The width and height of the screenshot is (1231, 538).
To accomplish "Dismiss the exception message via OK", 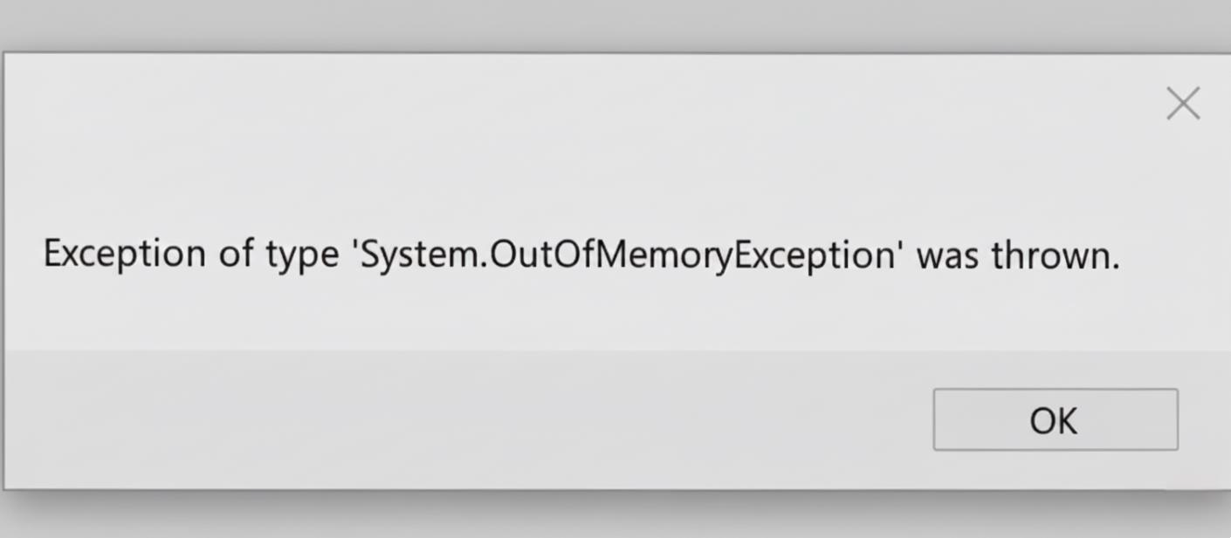I will 1055,420.
